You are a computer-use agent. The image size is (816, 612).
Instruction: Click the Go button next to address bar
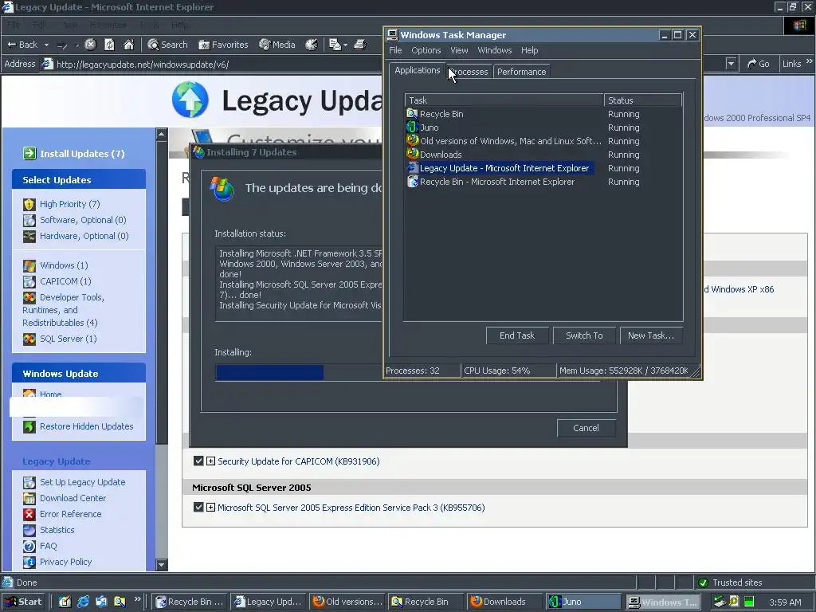(759, 64)
